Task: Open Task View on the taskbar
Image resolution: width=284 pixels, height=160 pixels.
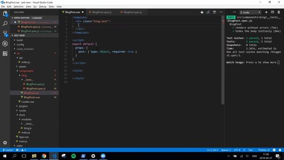Action: tap(24, 156)
